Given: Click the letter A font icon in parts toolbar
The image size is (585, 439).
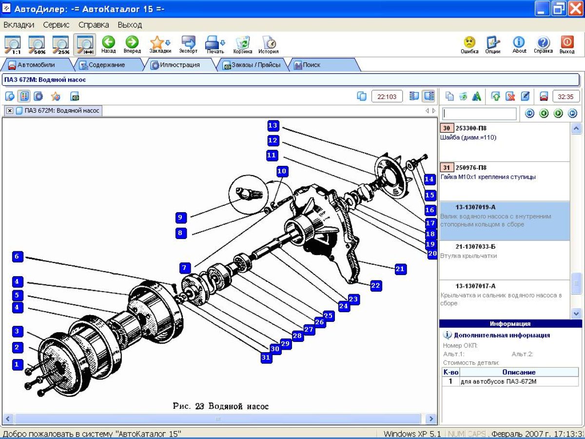Looking at the screenshot, I should pyautogui.click(x=477, y=96).
